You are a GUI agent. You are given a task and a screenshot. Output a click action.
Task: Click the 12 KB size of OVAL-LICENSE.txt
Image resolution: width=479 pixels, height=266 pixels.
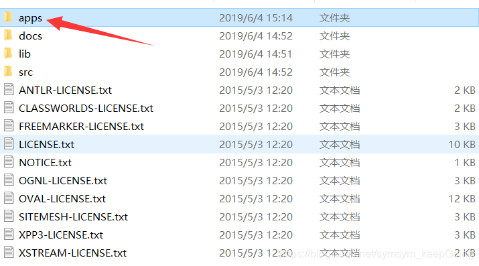pyautogui.click(x=462, y=198)
